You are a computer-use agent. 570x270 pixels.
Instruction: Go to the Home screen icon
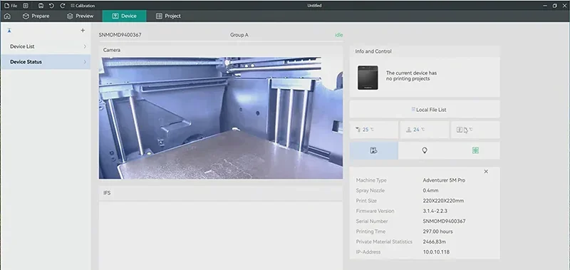coord(7,16)
